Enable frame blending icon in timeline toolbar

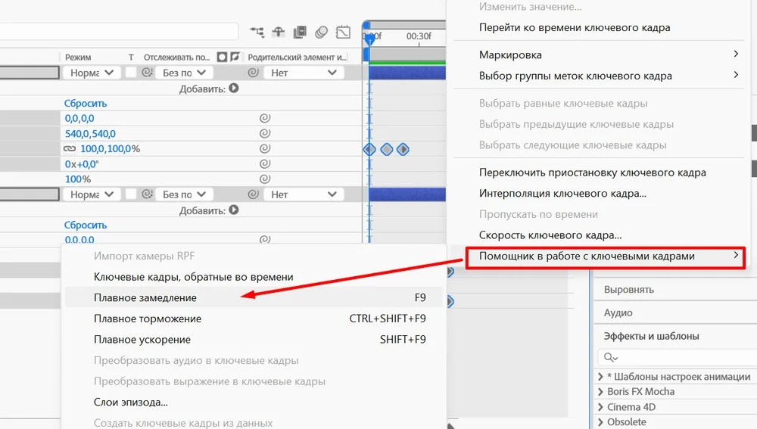[x=300, y=33]
